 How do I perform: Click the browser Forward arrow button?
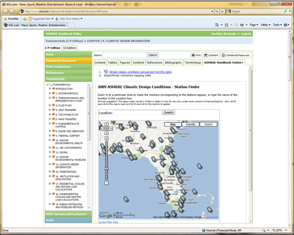point(12,11)
